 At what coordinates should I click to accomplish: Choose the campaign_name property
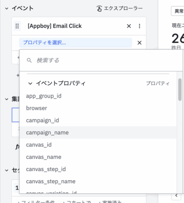pos(98,132)
